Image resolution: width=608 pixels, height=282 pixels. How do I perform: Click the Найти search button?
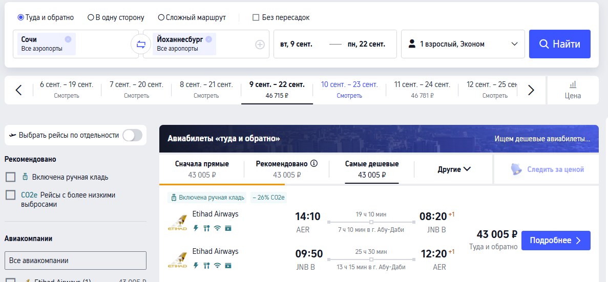tap(559, 44)
